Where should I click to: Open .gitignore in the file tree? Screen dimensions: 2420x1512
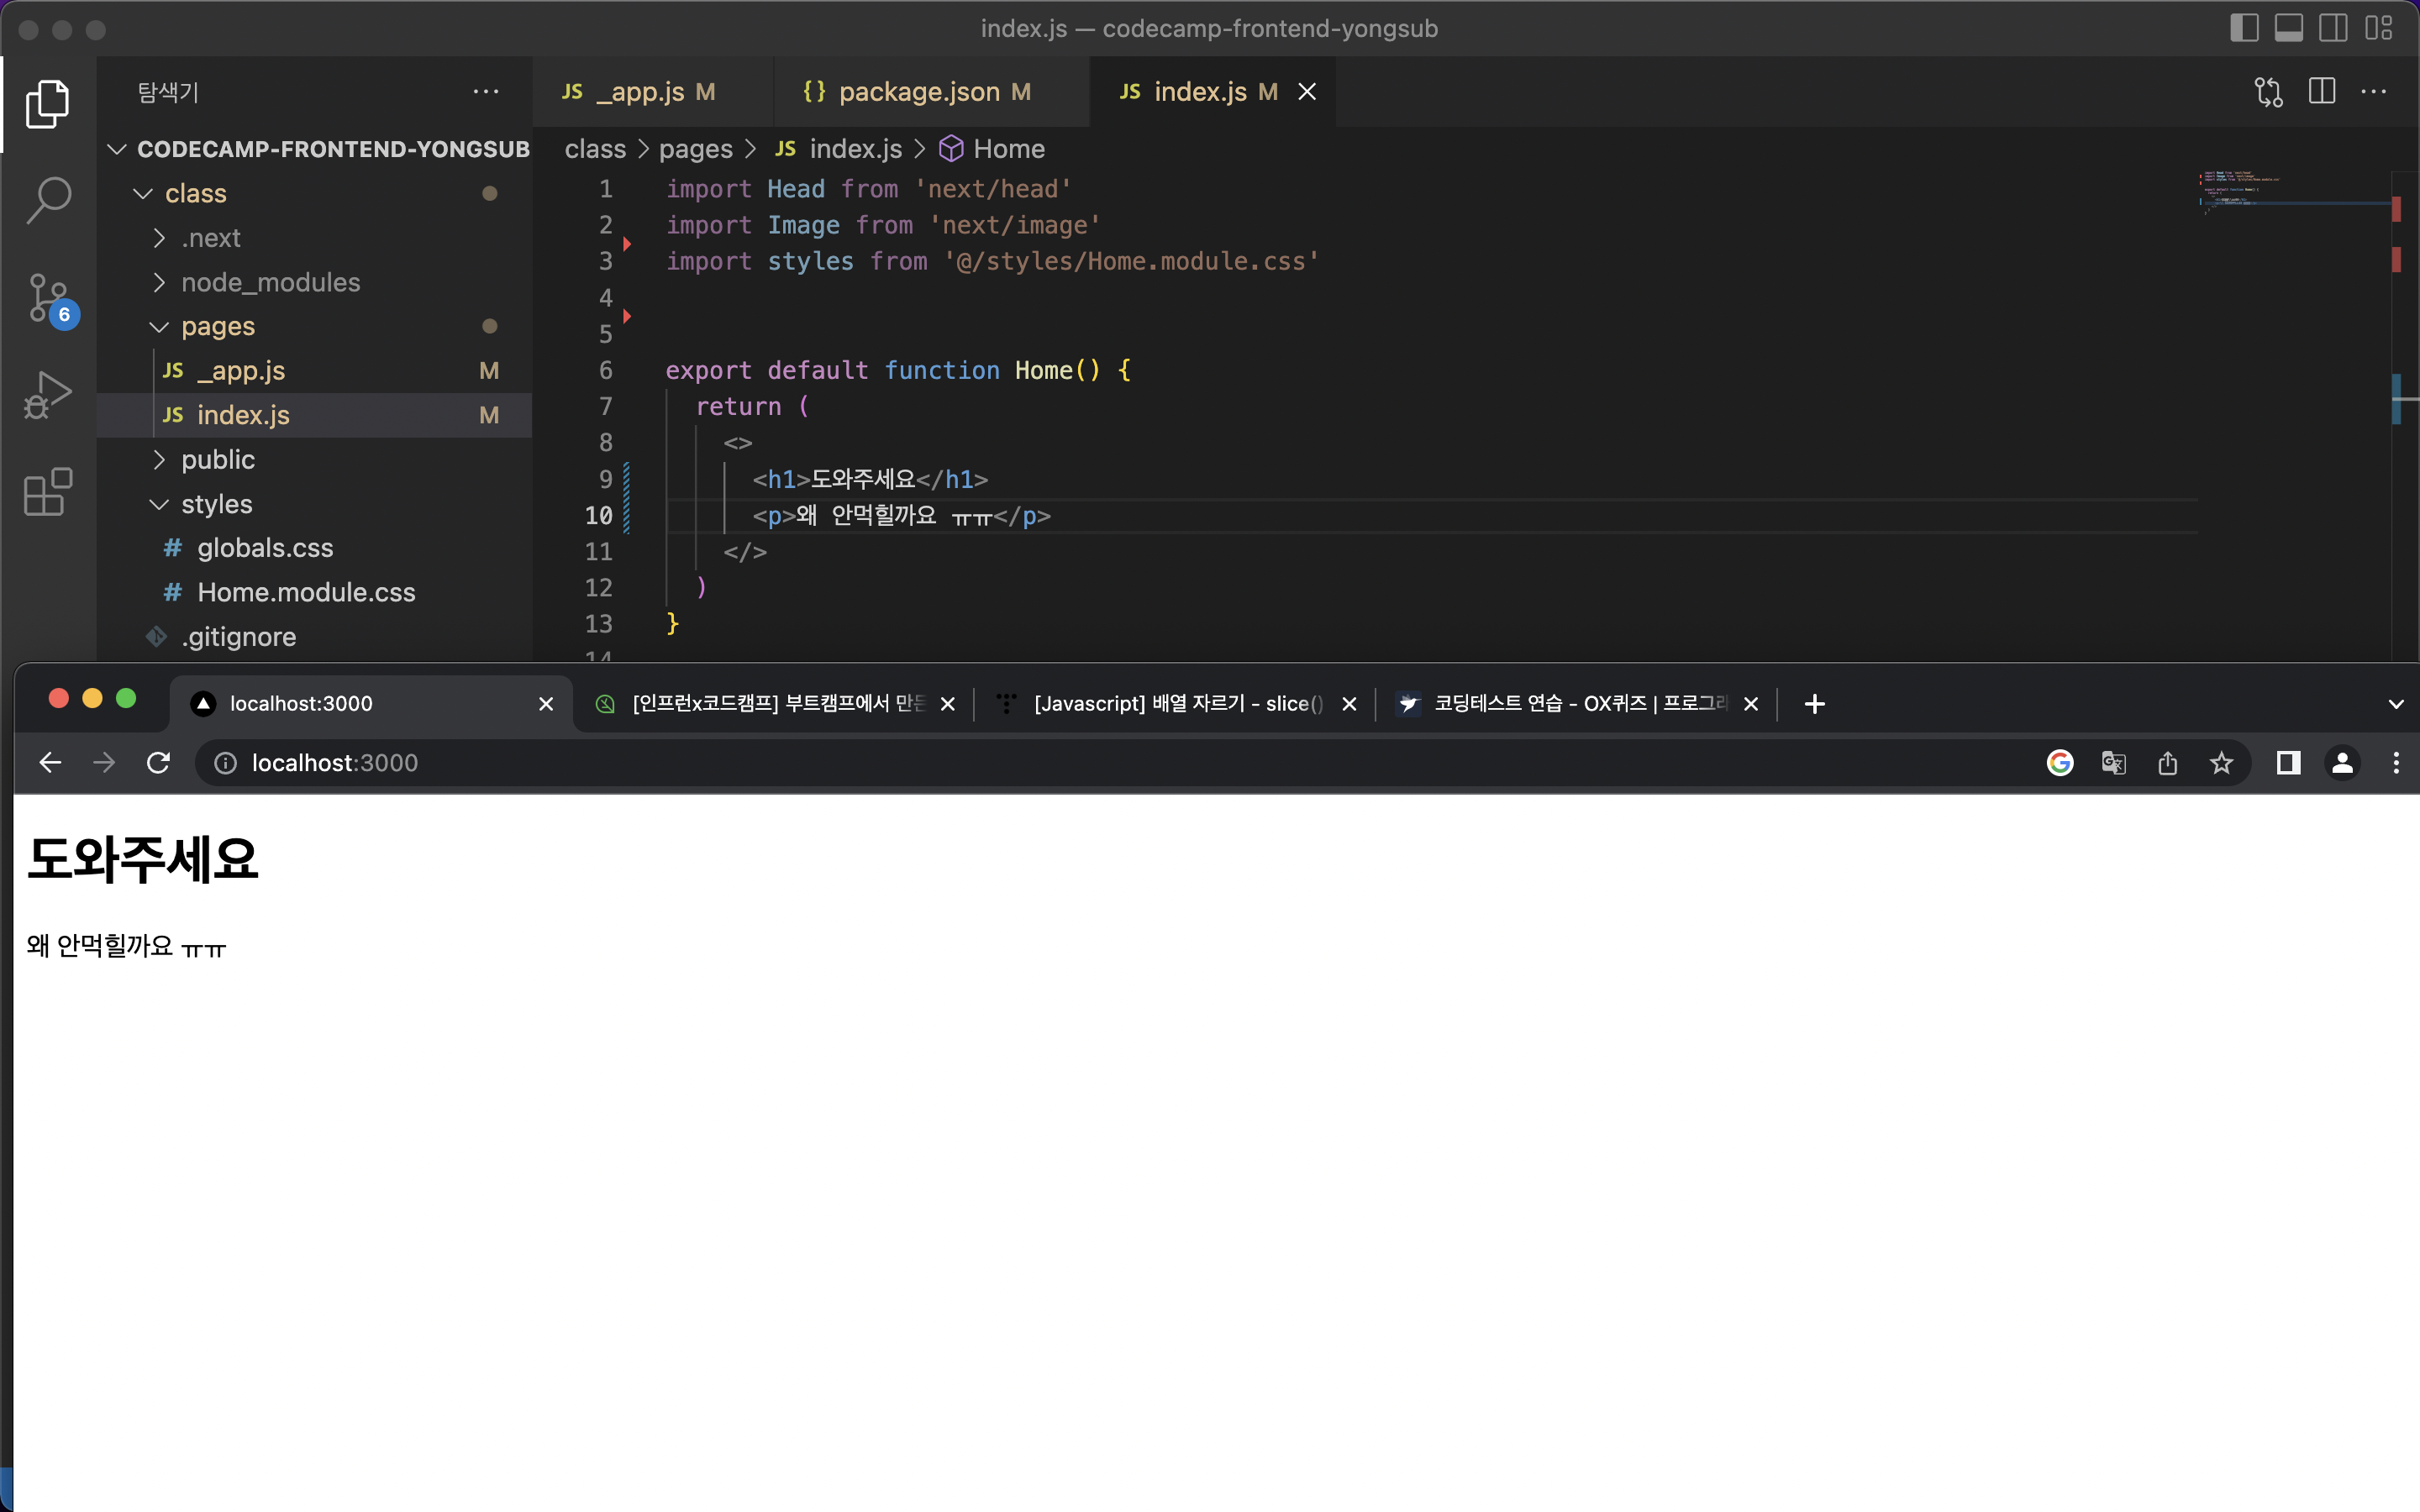314,637
